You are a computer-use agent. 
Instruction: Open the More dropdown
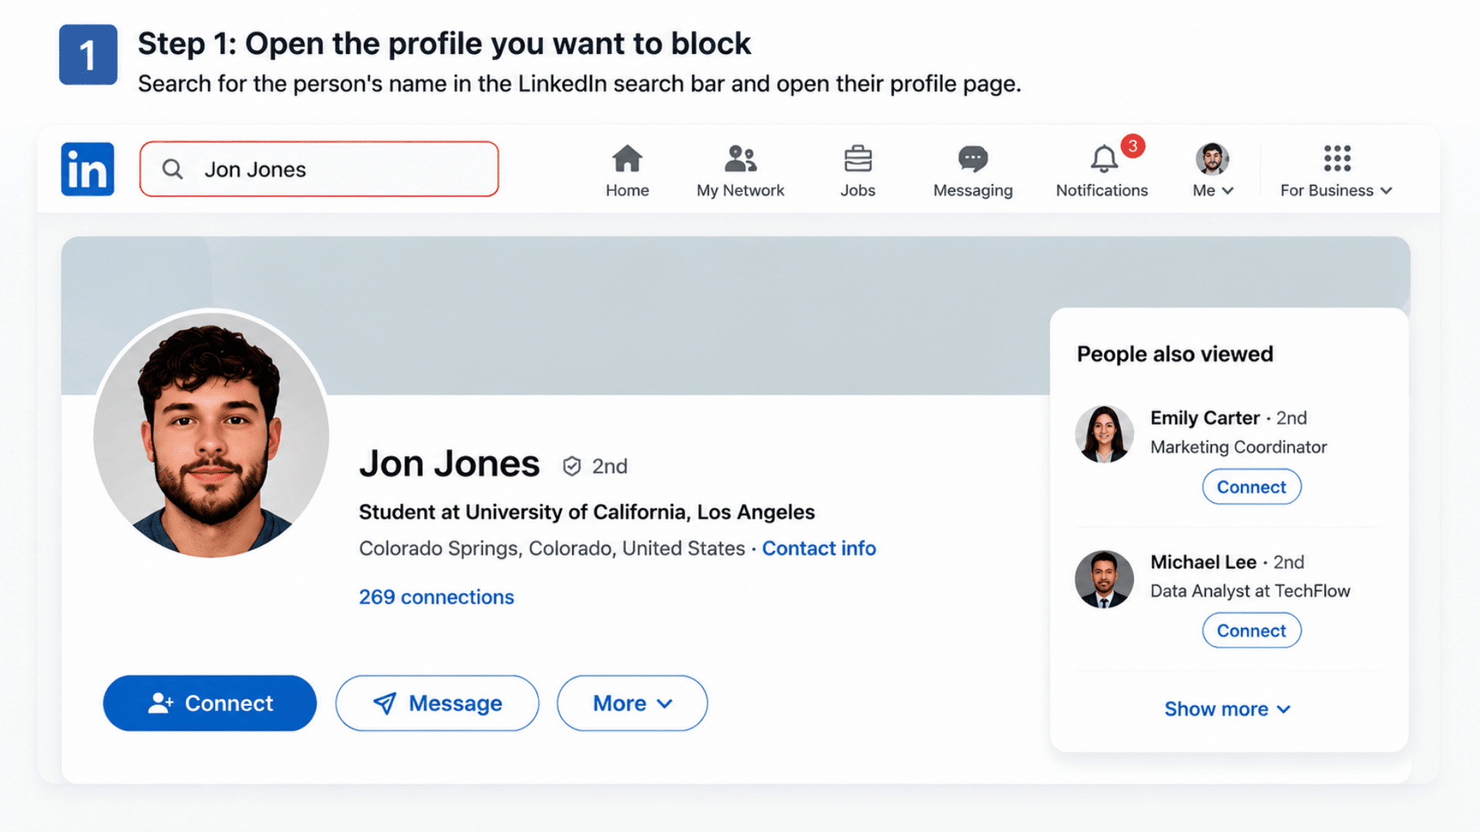coord(632,703)
